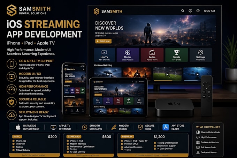Click the $1,200 price
The height and width of the screenshot is (158, 237).
(x=159, y=137)
